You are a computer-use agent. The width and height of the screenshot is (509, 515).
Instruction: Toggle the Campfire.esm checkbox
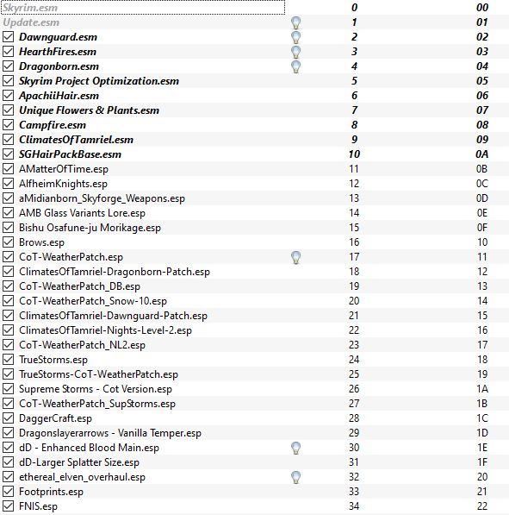coord(9,125)
